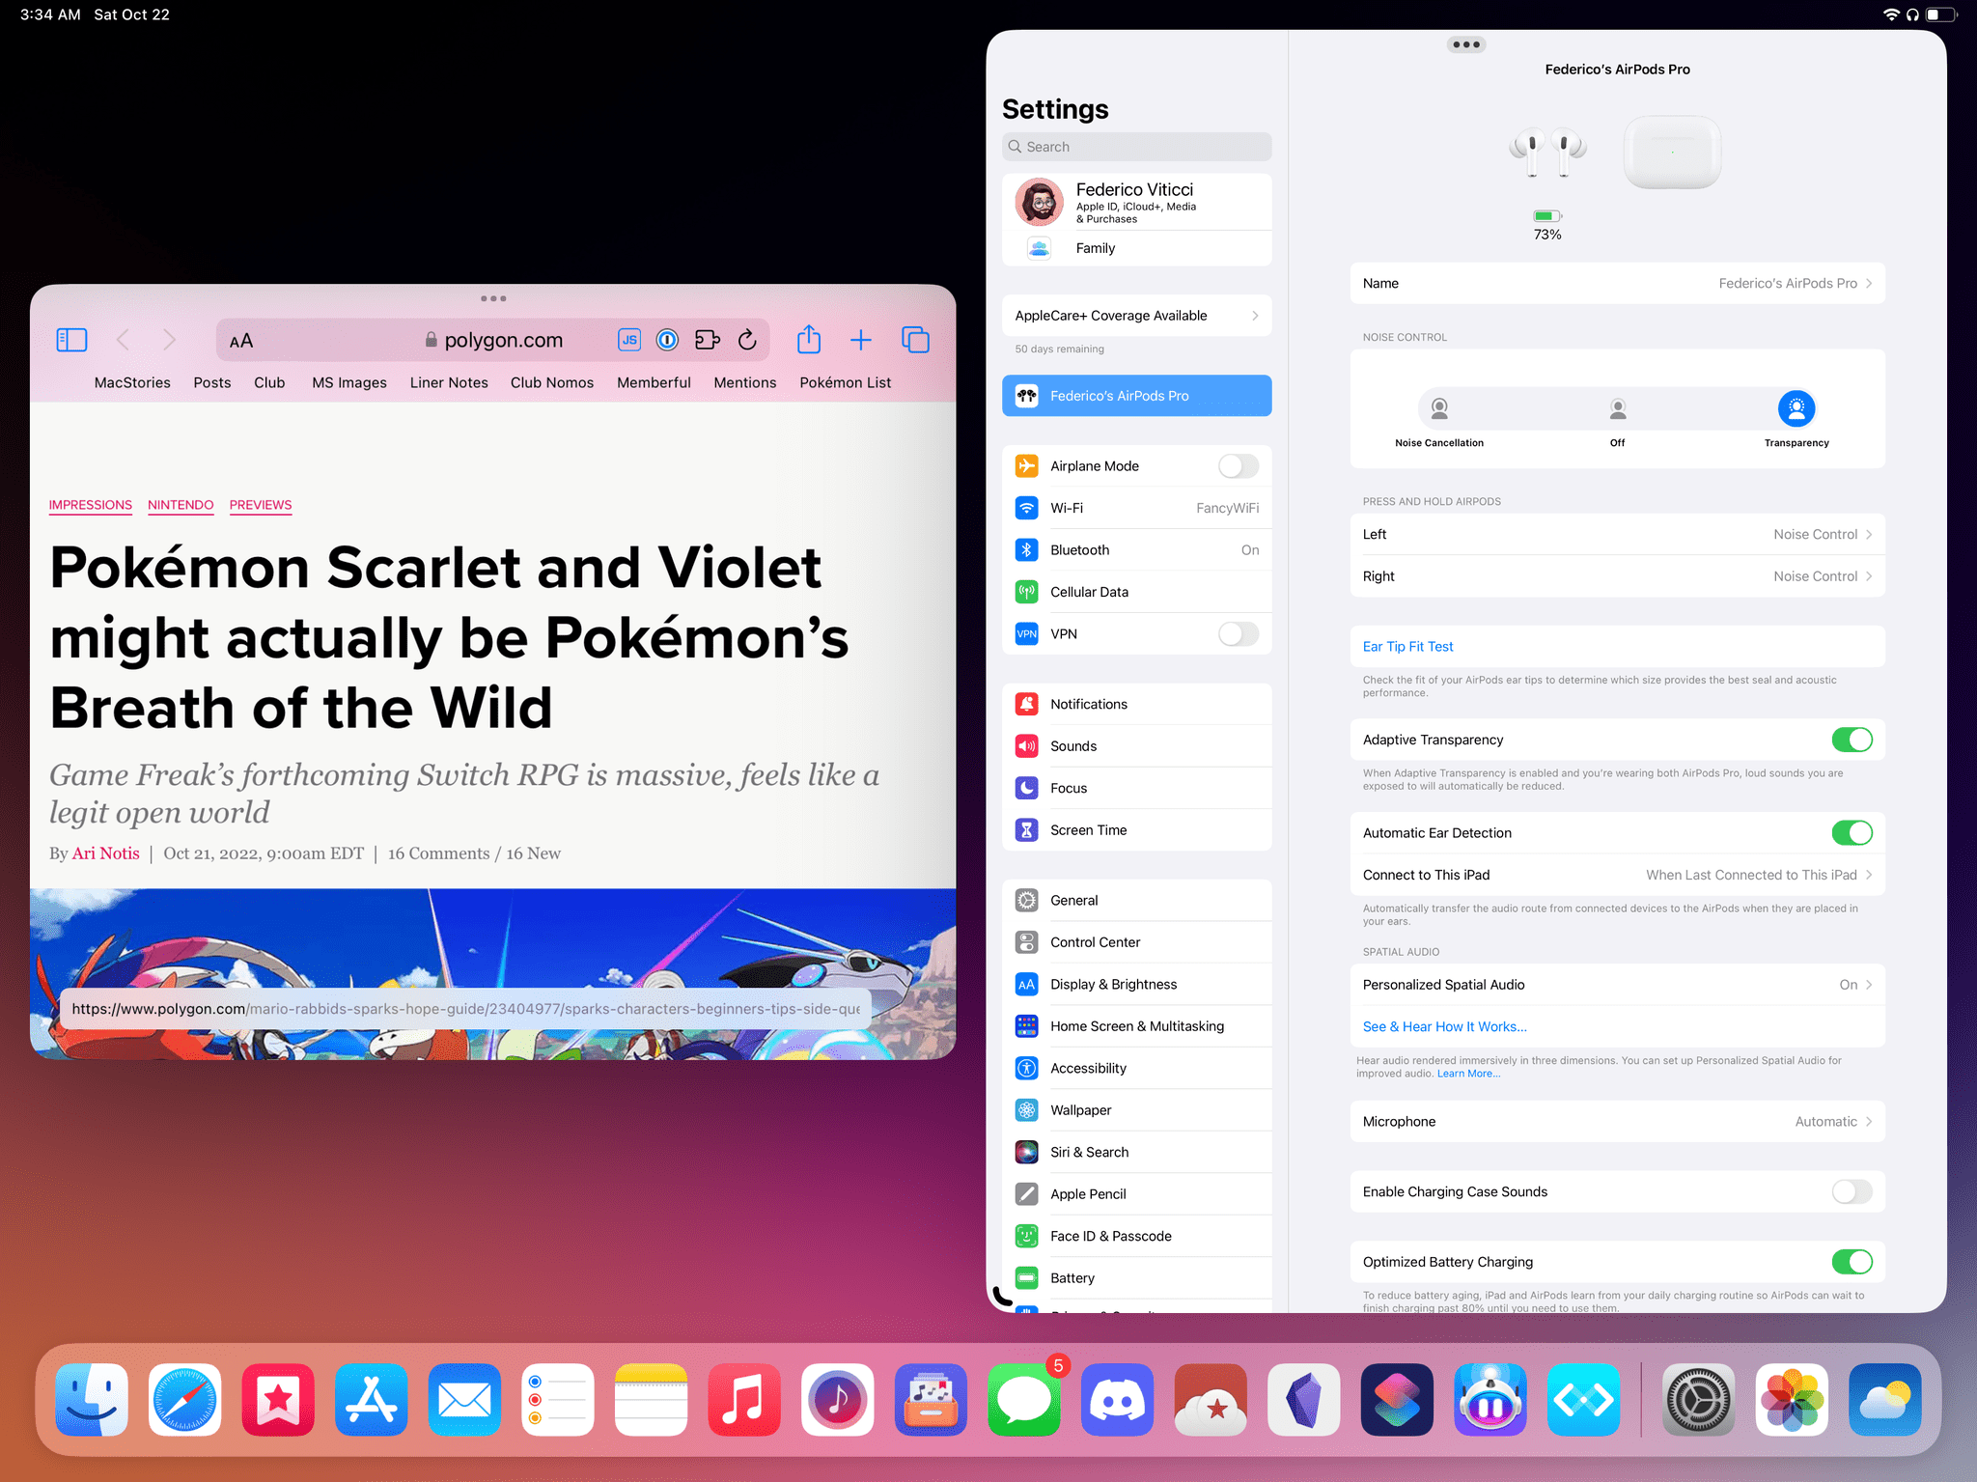Screen dimensions: 1977x1482
Task: Click Ear Tip Fit Test link
Action: tap(1408, 646)
